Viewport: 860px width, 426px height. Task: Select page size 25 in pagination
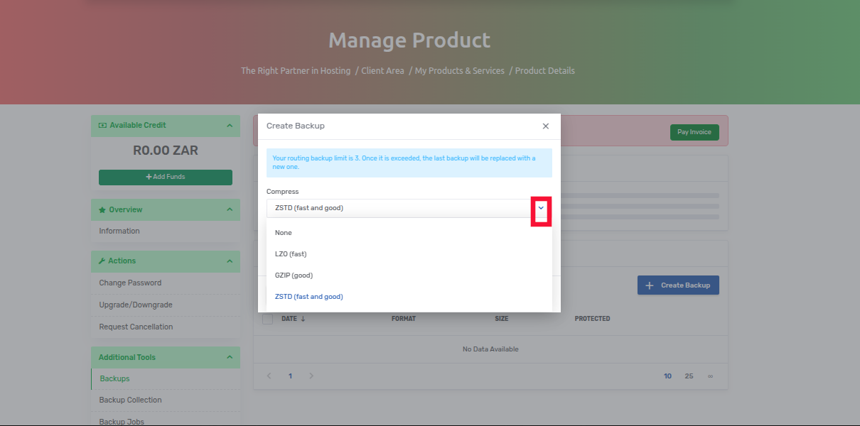(688, 376)
